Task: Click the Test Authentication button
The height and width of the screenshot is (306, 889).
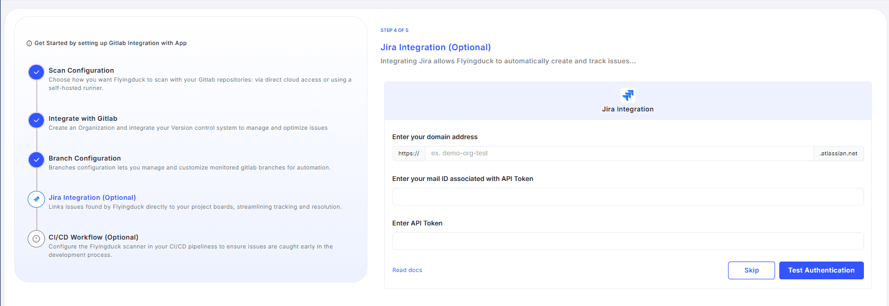Action: [x=821, y=270]
